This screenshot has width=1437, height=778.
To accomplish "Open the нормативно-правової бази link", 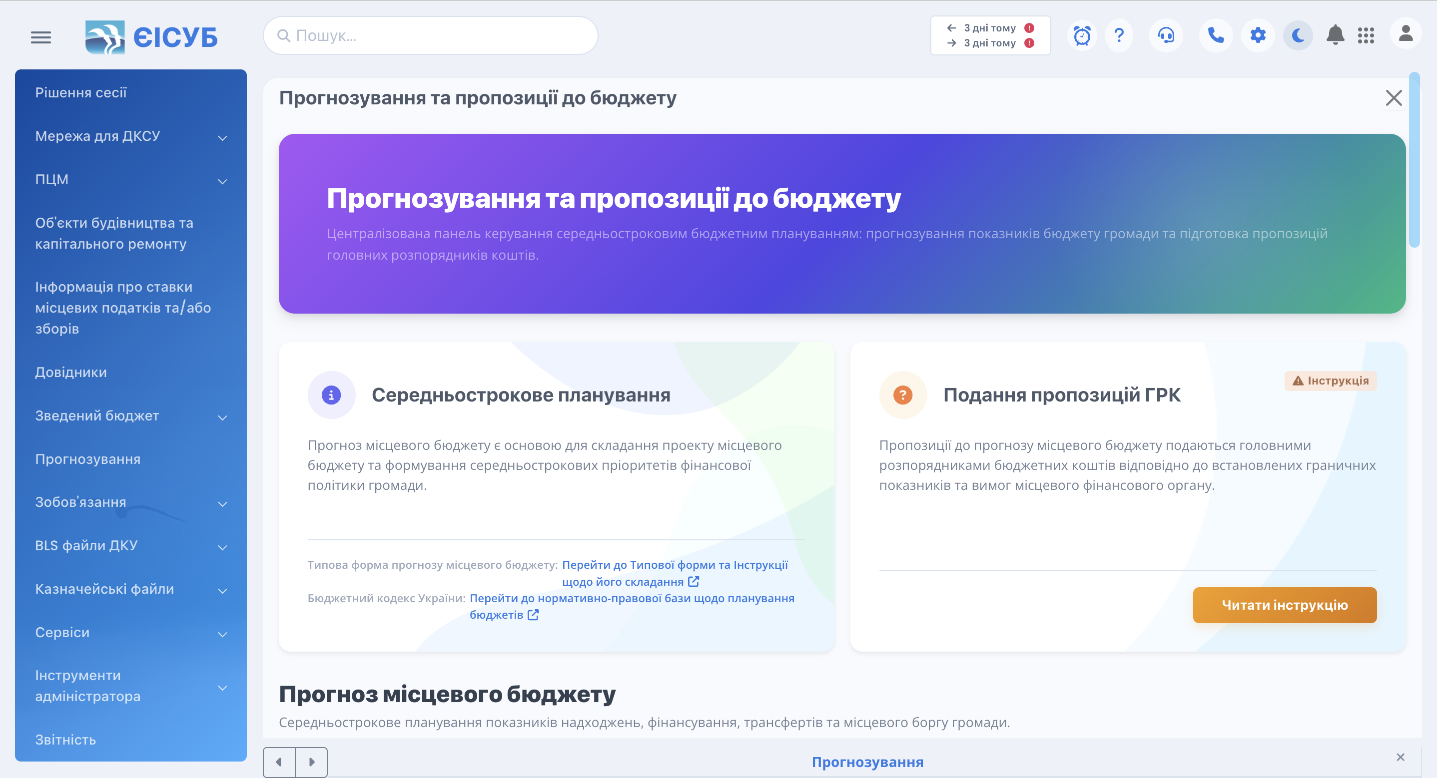I will (632, 606).
